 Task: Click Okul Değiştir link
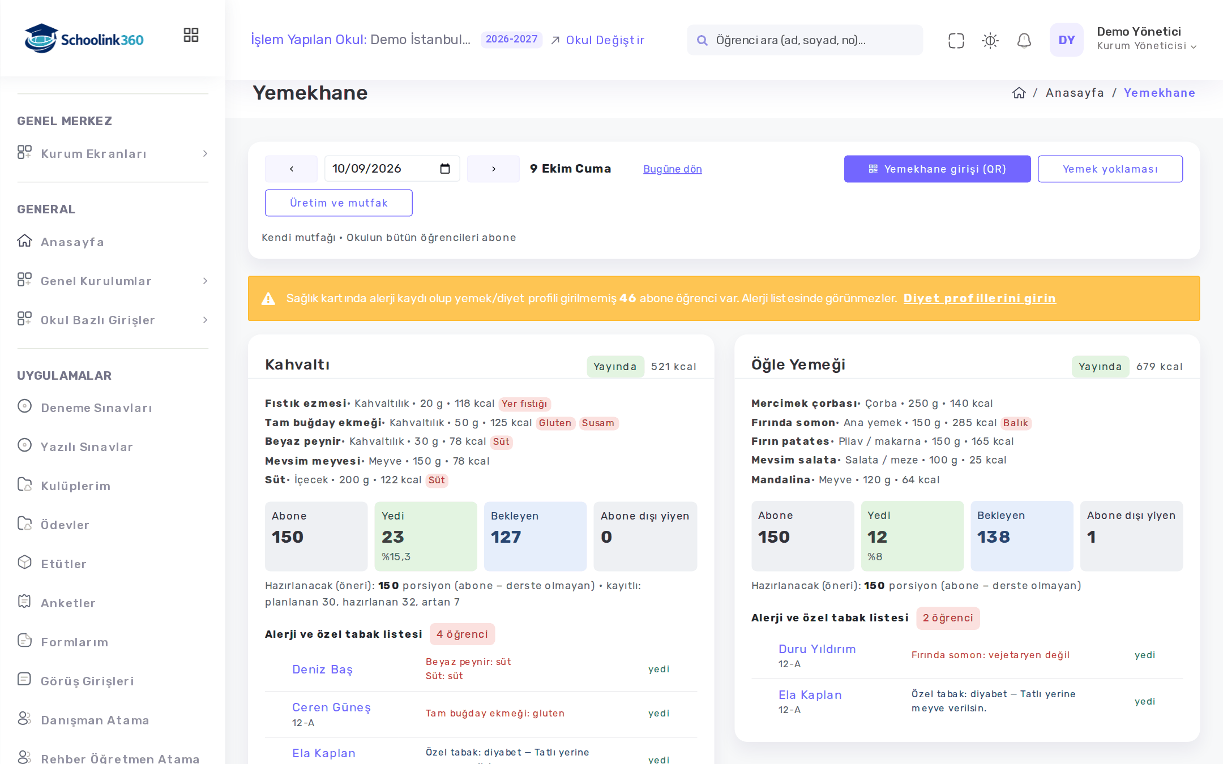597,40
